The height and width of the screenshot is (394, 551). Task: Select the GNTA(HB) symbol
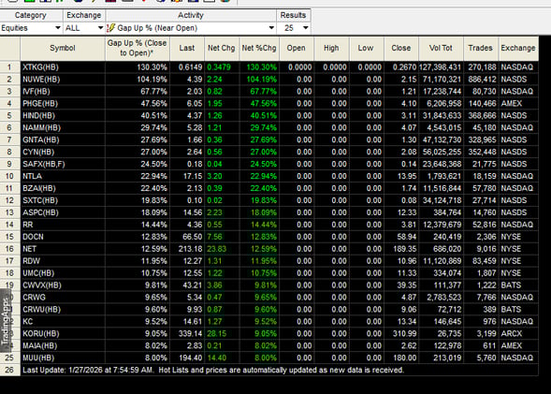(x=41, y=139)
